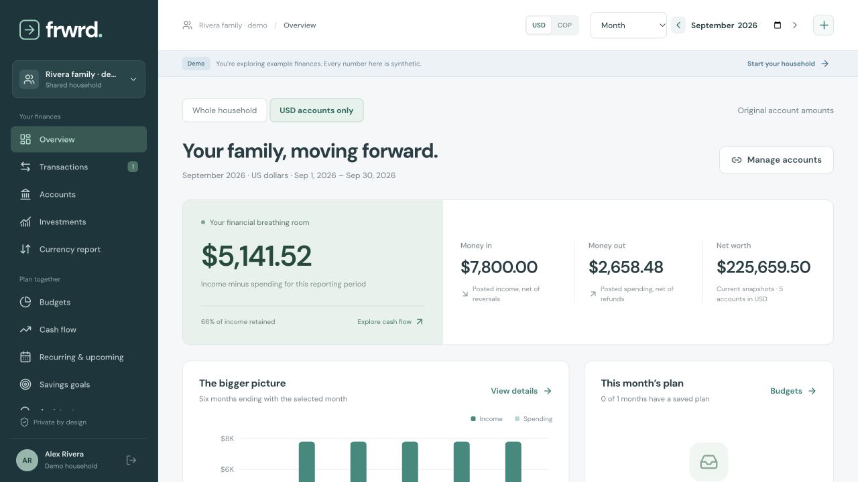858x482 pixels.
Task: Click the AR user avatar
Action: coord(27,460)
